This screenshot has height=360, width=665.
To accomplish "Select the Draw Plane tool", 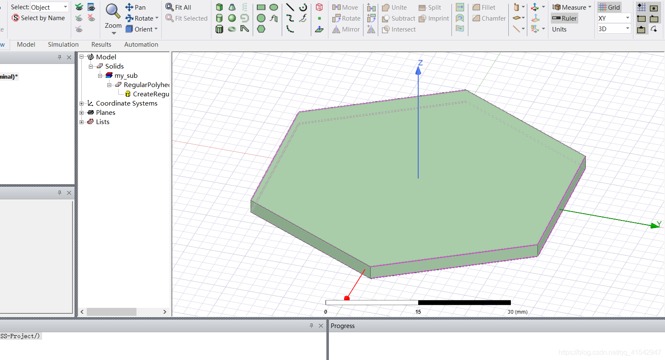I will [x=319, y=29].
